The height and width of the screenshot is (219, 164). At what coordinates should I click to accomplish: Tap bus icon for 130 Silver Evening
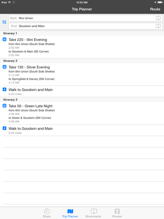tap(5, 67)
